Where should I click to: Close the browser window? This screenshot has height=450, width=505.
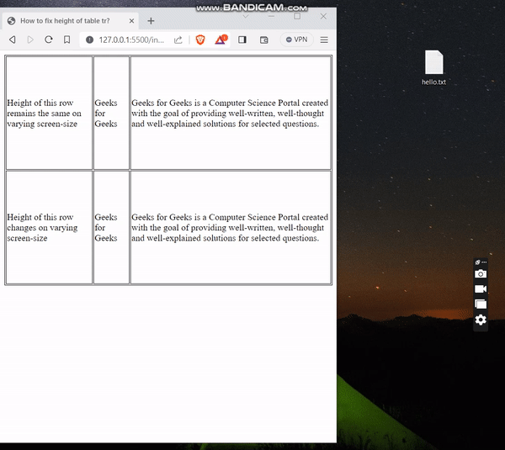(323, 16)
